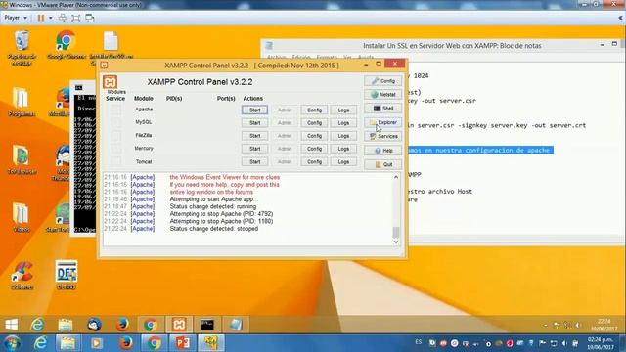
Task: Switch to XAMPP on the guest taskbar
Action: tap(179, 325)
